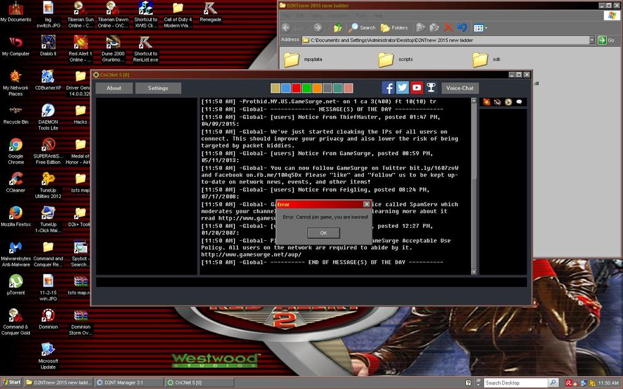Pick the gold color swatch
623x389 pixels.
(x=275, y=88)
